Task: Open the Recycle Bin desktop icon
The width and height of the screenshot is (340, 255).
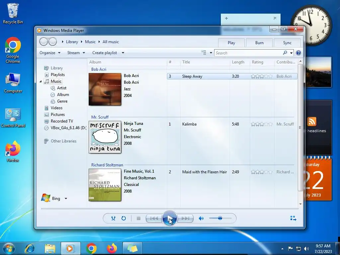Action: (x=13, y=13)
